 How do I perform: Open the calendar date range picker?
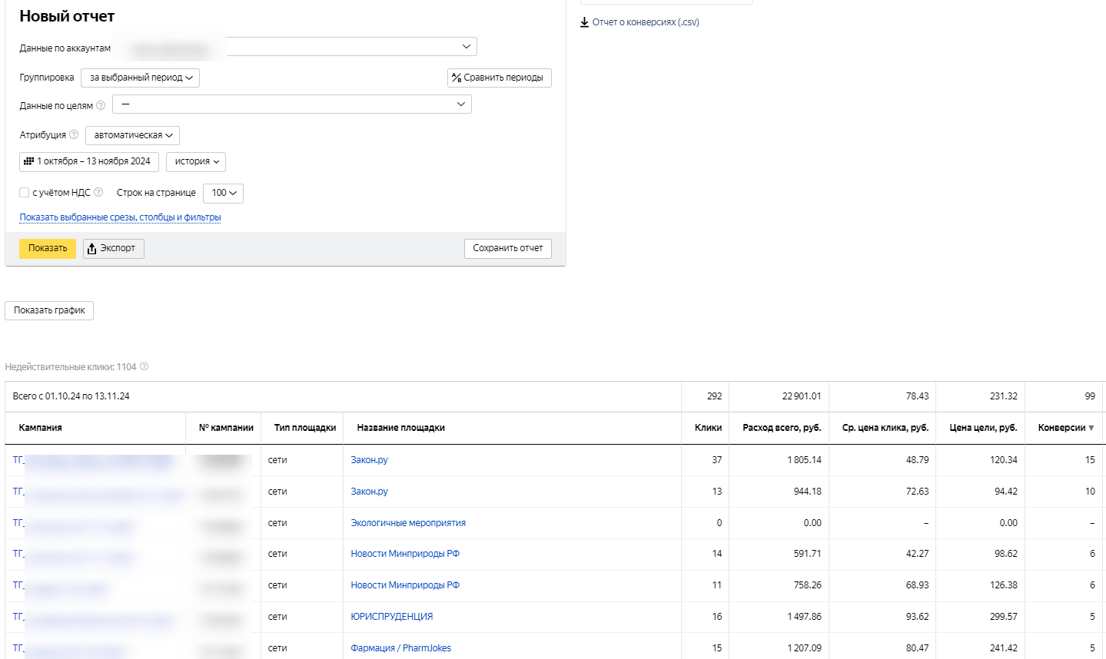[x=88, y=161]
